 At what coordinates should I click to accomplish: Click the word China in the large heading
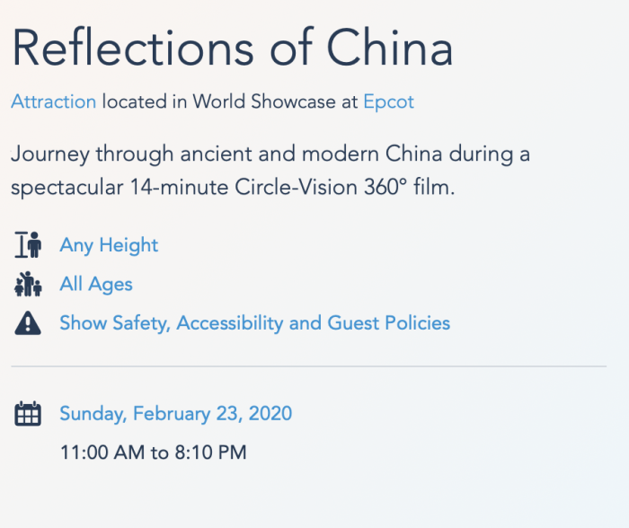(x=390, y=48)
